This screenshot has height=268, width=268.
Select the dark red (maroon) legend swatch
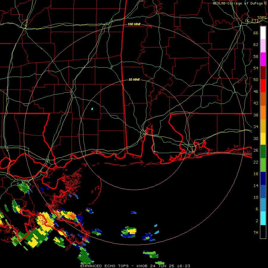click(x=263, y=73)
